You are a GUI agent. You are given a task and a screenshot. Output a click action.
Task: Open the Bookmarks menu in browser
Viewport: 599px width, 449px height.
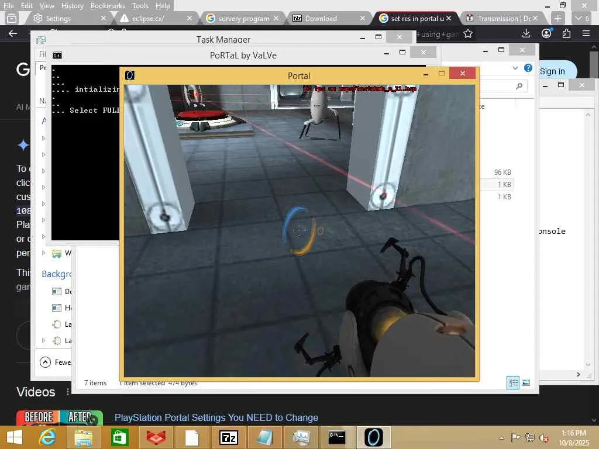coord(108,6)
